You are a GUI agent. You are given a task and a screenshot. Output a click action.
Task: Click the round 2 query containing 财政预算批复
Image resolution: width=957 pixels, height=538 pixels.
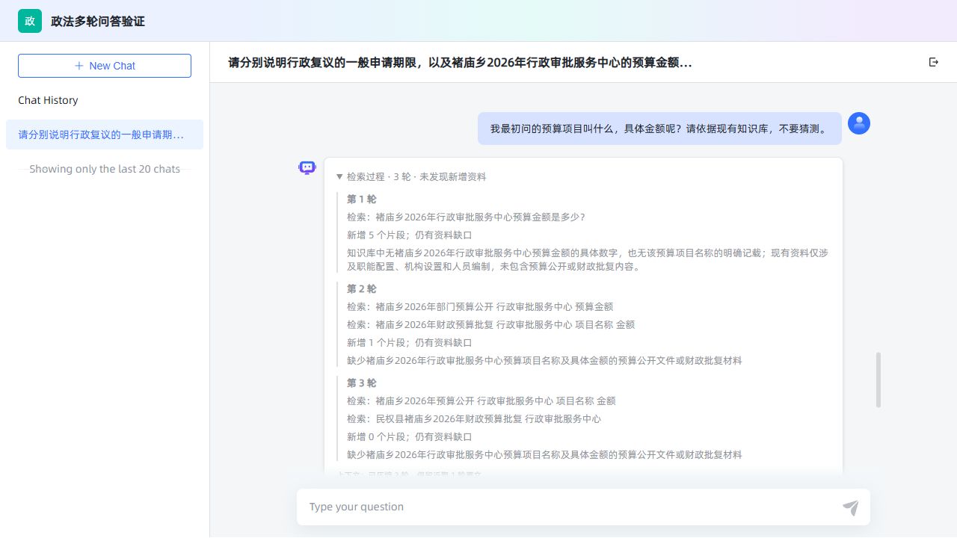491,325
